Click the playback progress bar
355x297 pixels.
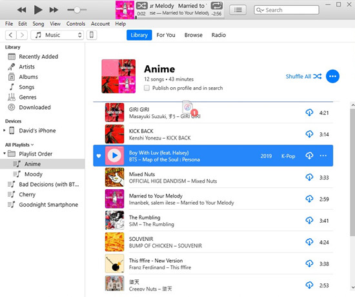180,17
